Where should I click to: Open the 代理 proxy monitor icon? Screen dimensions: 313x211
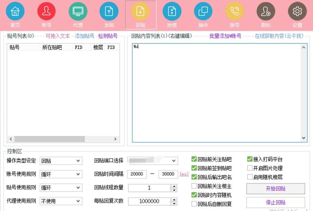click(x=78, y=12)
